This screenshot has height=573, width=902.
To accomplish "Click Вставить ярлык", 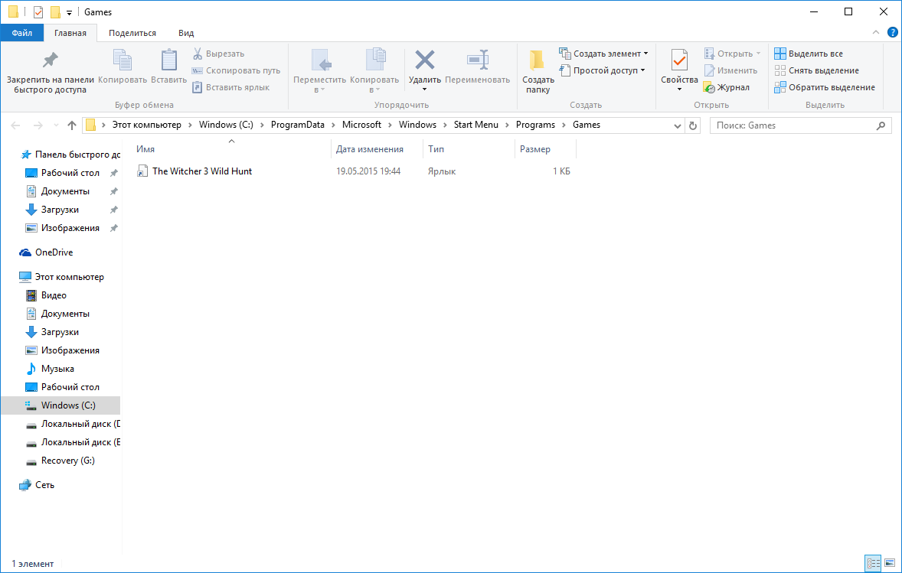I will tap(230, 87).
